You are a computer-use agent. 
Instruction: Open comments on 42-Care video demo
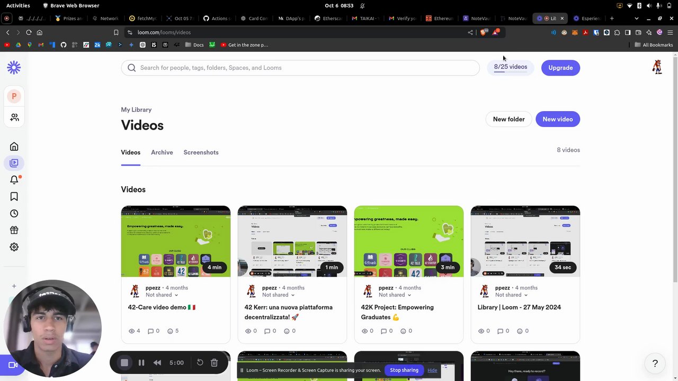154,331
